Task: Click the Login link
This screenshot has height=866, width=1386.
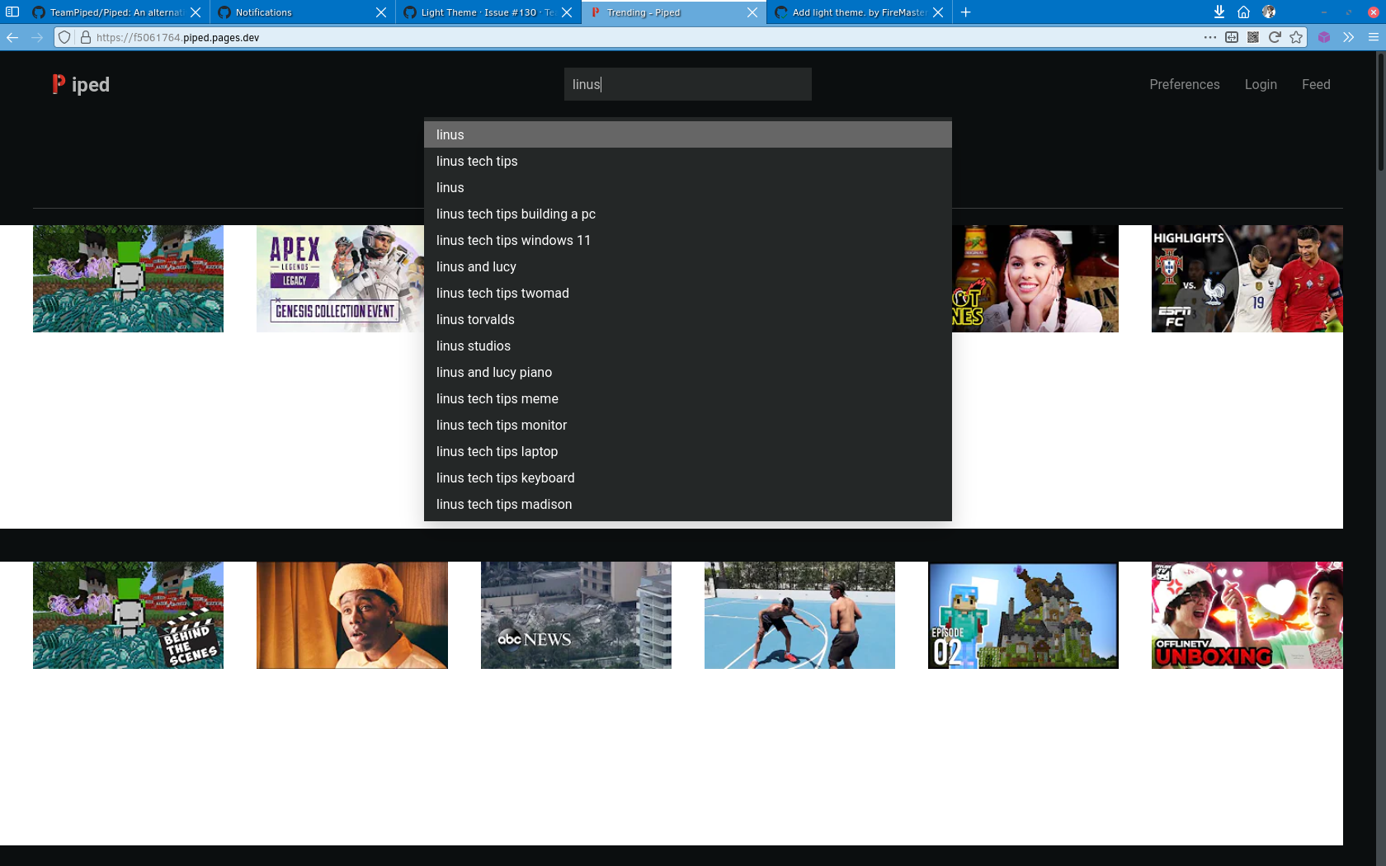Action: [1260, 84]
